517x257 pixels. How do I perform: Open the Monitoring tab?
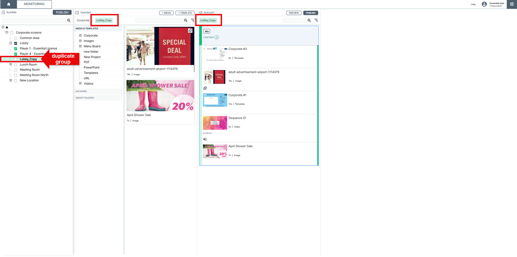(x=34, y=4)
